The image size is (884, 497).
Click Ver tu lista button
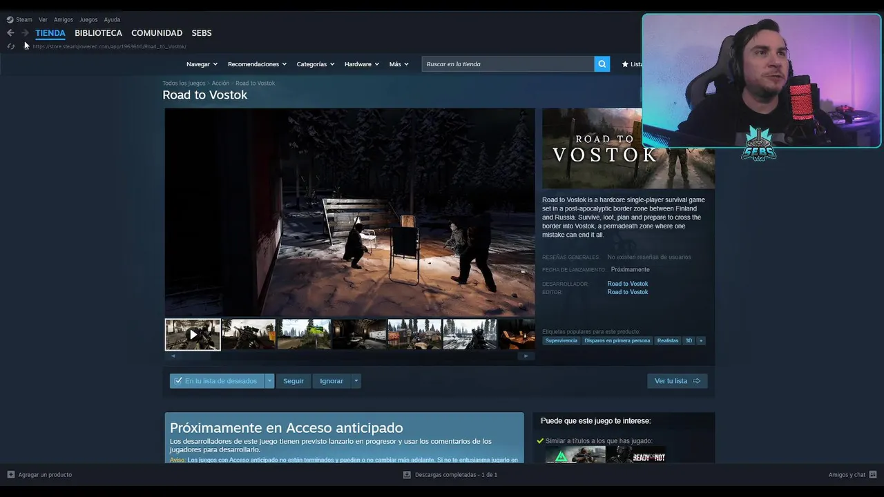[677, 381]
